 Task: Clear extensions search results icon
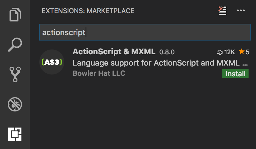[x=222, y=11]
